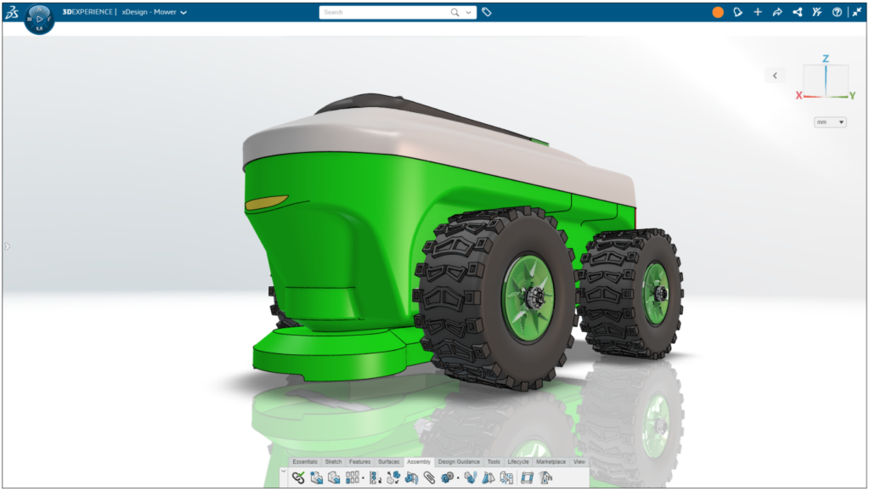Screen dimensions: 870x491
Task: Switch to the Sketch tab
Action: pos(333,461)
